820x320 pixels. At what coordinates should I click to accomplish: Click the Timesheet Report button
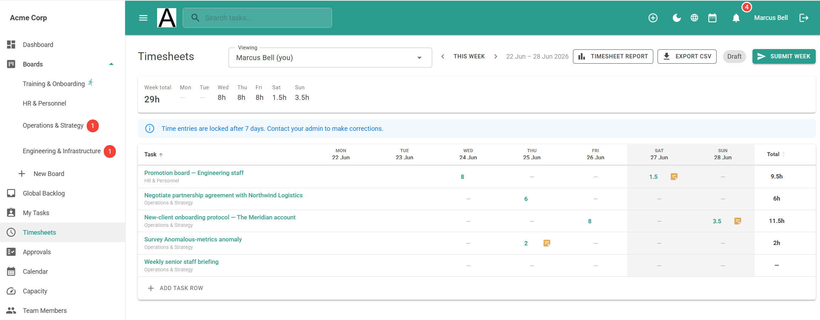click(x=613, y=57)
